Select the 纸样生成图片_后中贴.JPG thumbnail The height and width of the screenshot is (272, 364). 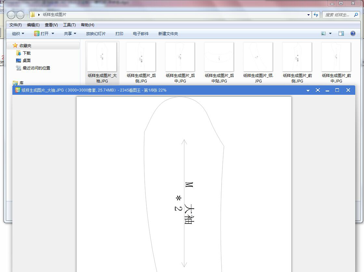219,57
